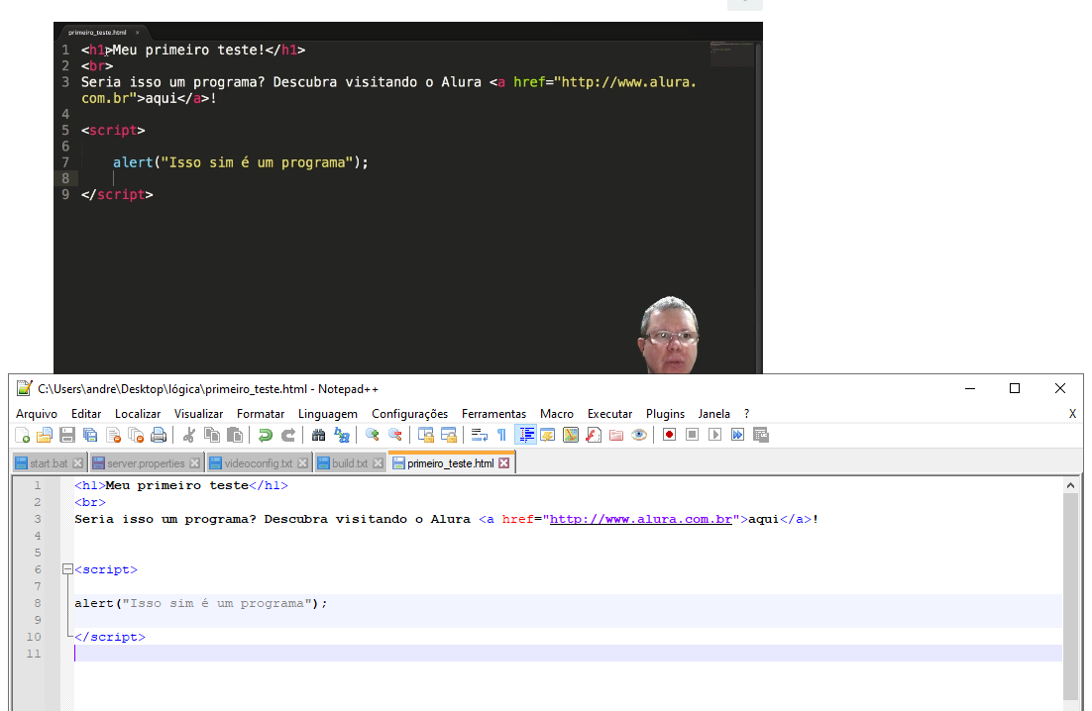Open the ? help menu
1092x711 pixels.
(746, 414)
